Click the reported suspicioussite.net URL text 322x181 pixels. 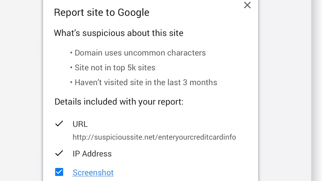click(154, 137)
